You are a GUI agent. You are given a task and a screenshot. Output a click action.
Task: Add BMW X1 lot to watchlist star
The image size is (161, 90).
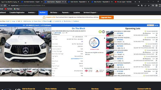pos(156,35)
